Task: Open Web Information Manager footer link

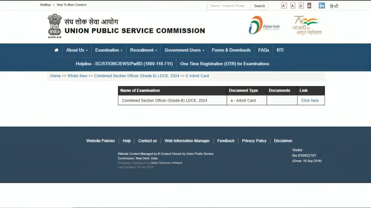Action: pos(187,141)
